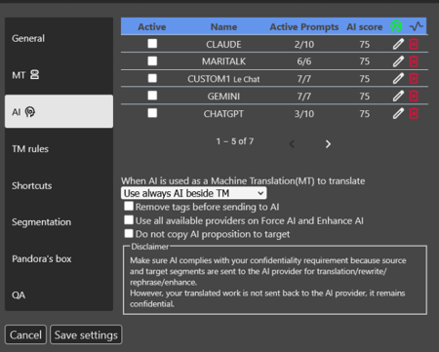Enable Do not copy AI proposition to target
This screenshot has height=352, width=439.
click(x=129, y=233)
